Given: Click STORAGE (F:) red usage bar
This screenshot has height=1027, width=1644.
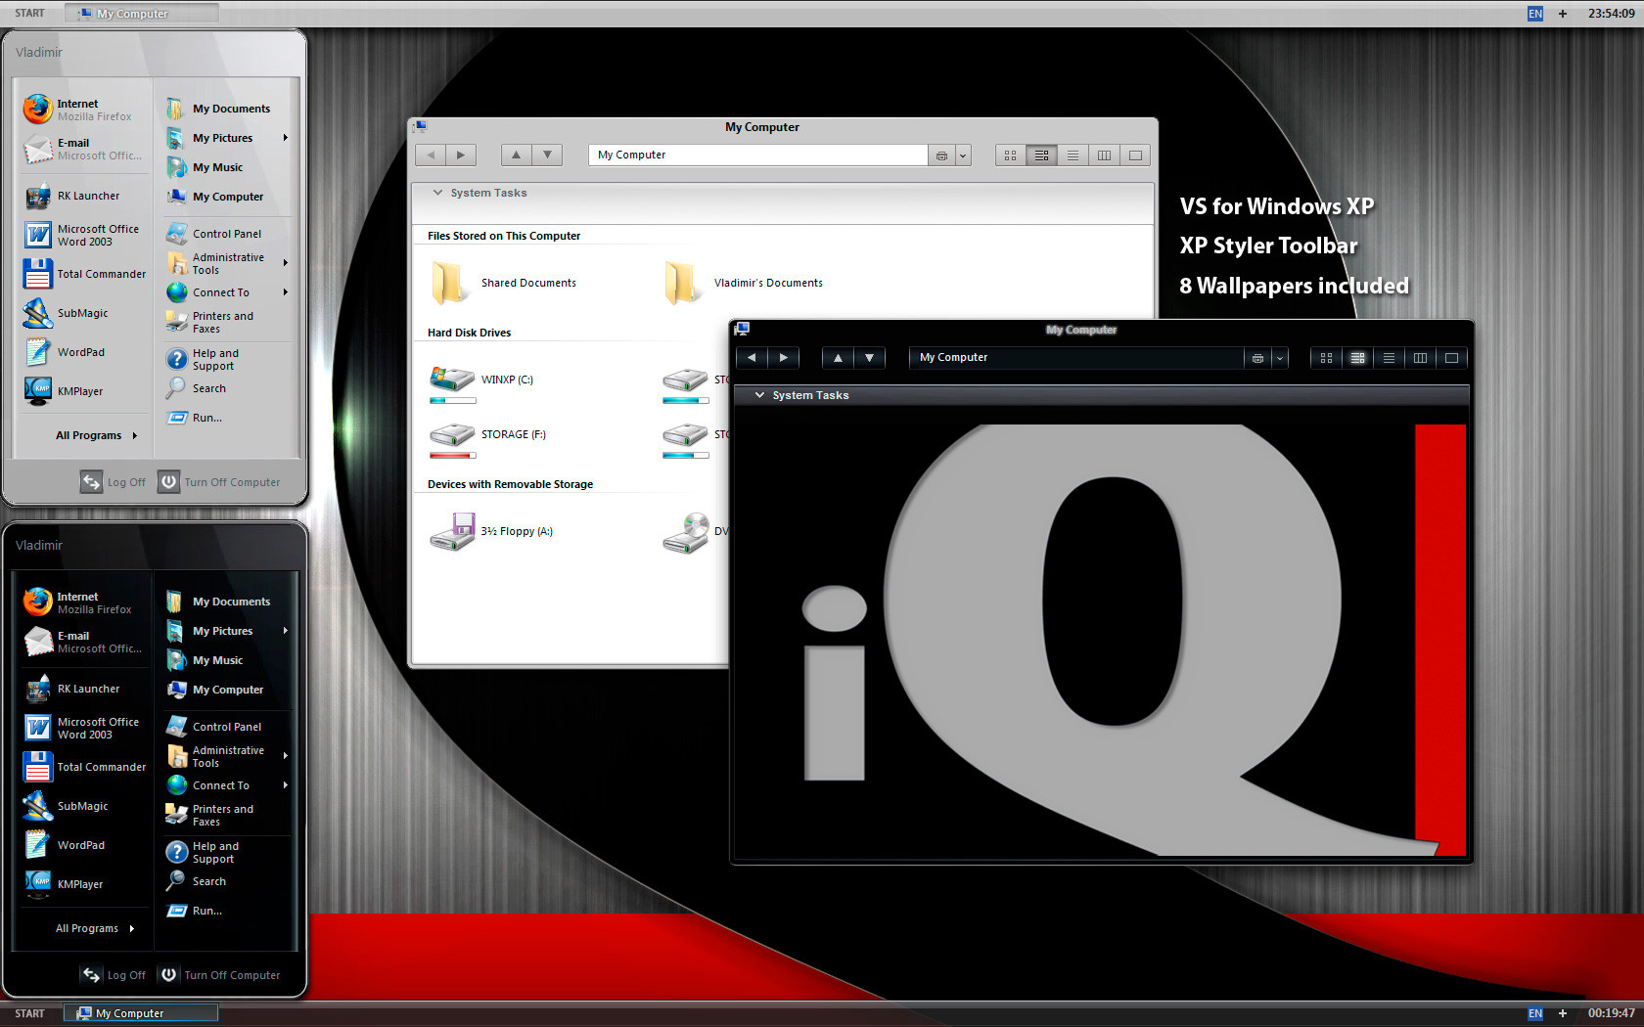Looking at the screenshot, I should pos(453,455).
